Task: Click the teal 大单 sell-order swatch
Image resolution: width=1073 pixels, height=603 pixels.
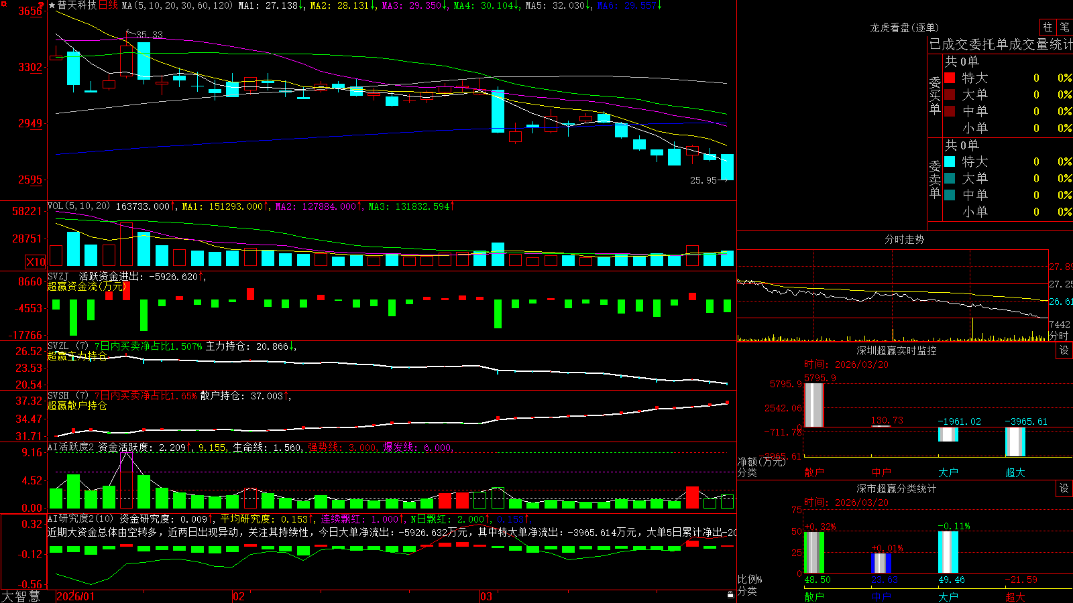Action: point(950,178)
